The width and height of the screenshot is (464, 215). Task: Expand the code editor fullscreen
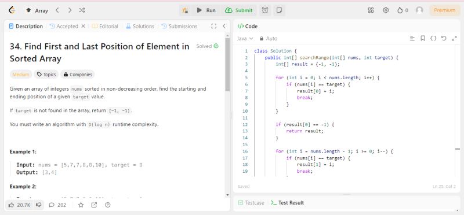[x=455, y=38]
